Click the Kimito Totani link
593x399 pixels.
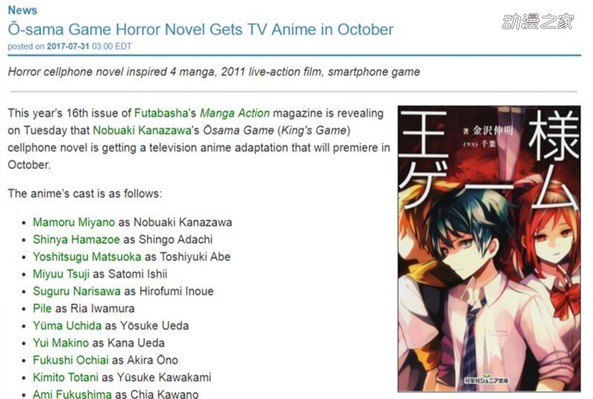pos(66,378)
